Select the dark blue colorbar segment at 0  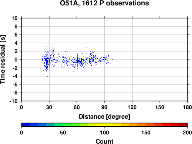tap(26, 125)
